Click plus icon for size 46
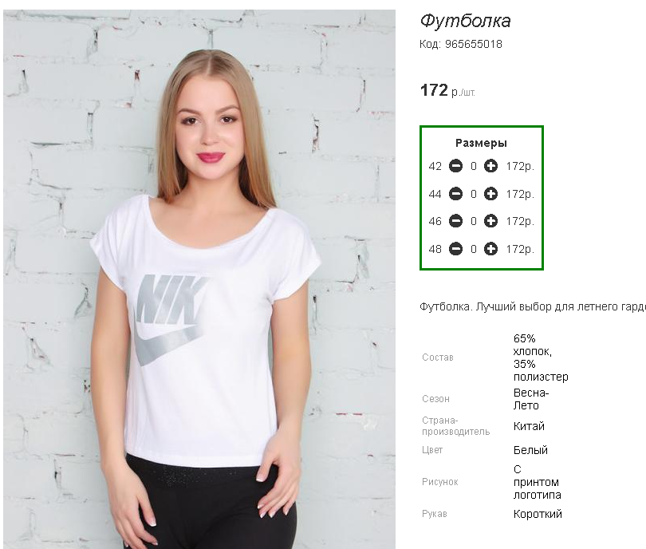 [490, 221]
